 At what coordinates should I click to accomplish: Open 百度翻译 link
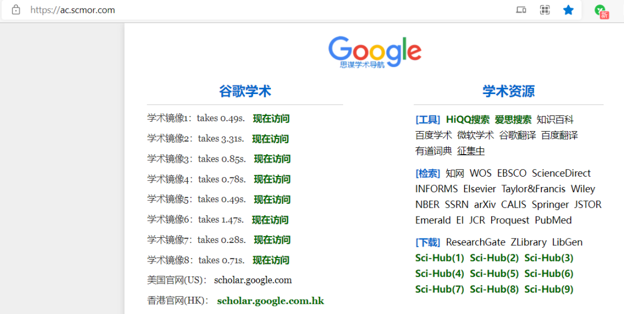pos(559,135)
